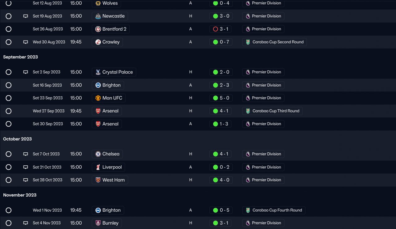The height and width of the screenshot is (229, 396).
Task: Click the Burnley team name button
Action: click(107, 223)
